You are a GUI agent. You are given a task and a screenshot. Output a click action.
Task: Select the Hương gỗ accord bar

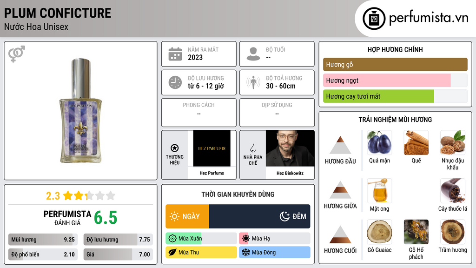(x=395, y=64)
